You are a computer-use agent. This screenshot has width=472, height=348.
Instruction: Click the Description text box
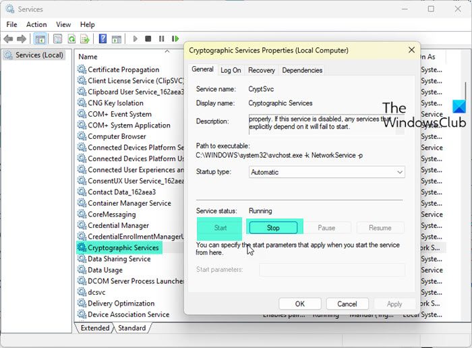(326, 124)
